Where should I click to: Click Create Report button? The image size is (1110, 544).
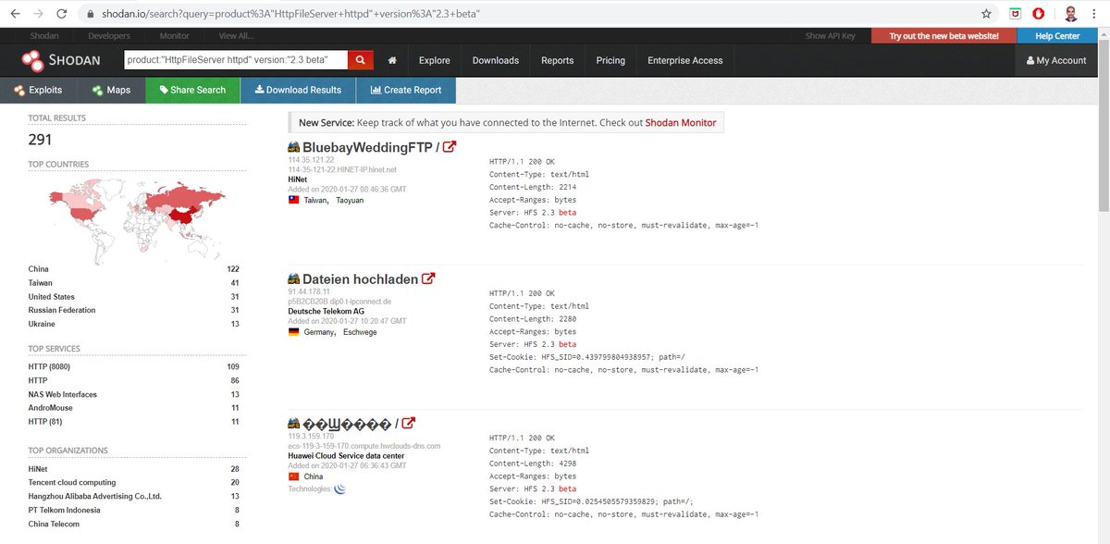point(406,90)
